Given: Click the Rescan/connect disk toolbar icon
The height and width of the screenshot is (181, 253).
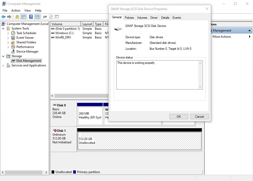Looking at the screenshot, I should point(45,17).
